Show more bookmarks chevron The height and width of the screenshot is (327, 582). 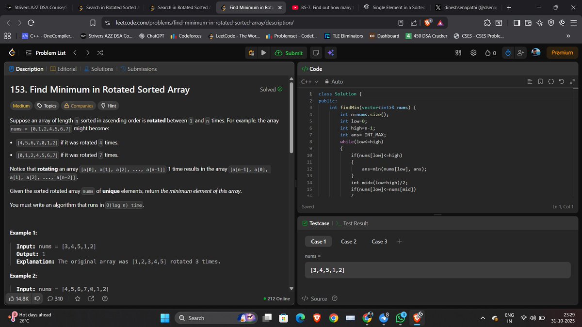568,36
